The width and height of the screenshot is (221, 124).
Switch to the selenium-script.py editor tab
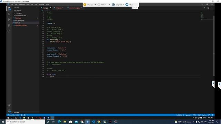(75, 8)
